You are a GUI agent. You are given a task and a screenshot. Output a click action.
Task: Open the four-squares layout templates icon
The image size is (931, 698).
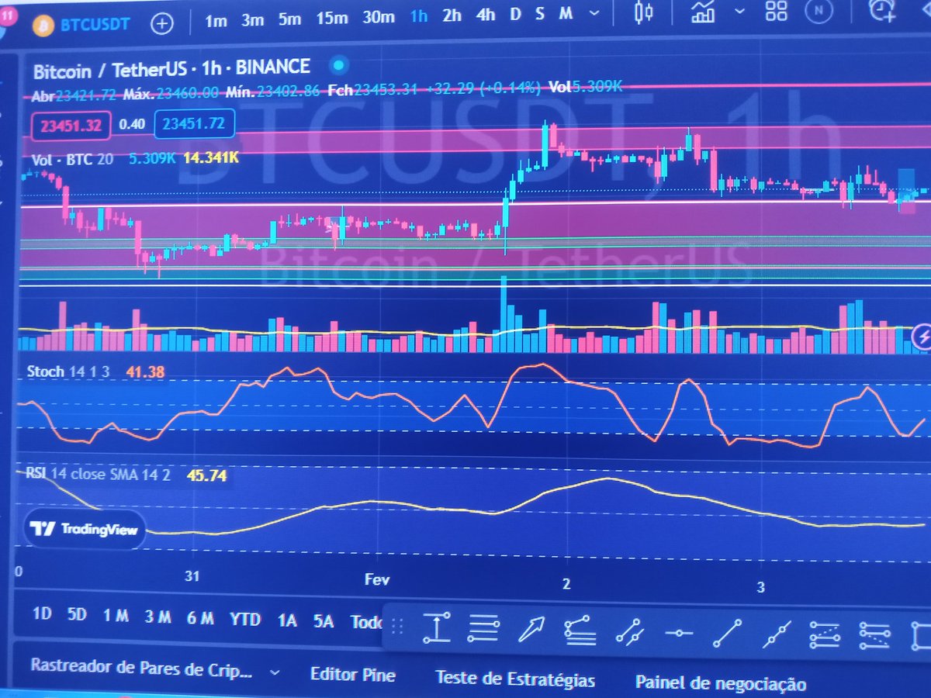pyautogui.click(x=776, y=10)
